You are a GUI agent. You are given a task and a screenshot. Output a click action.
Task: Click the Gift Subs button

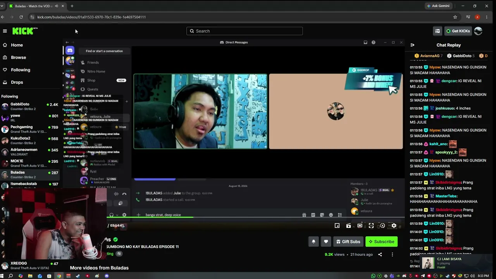[348, 241]
